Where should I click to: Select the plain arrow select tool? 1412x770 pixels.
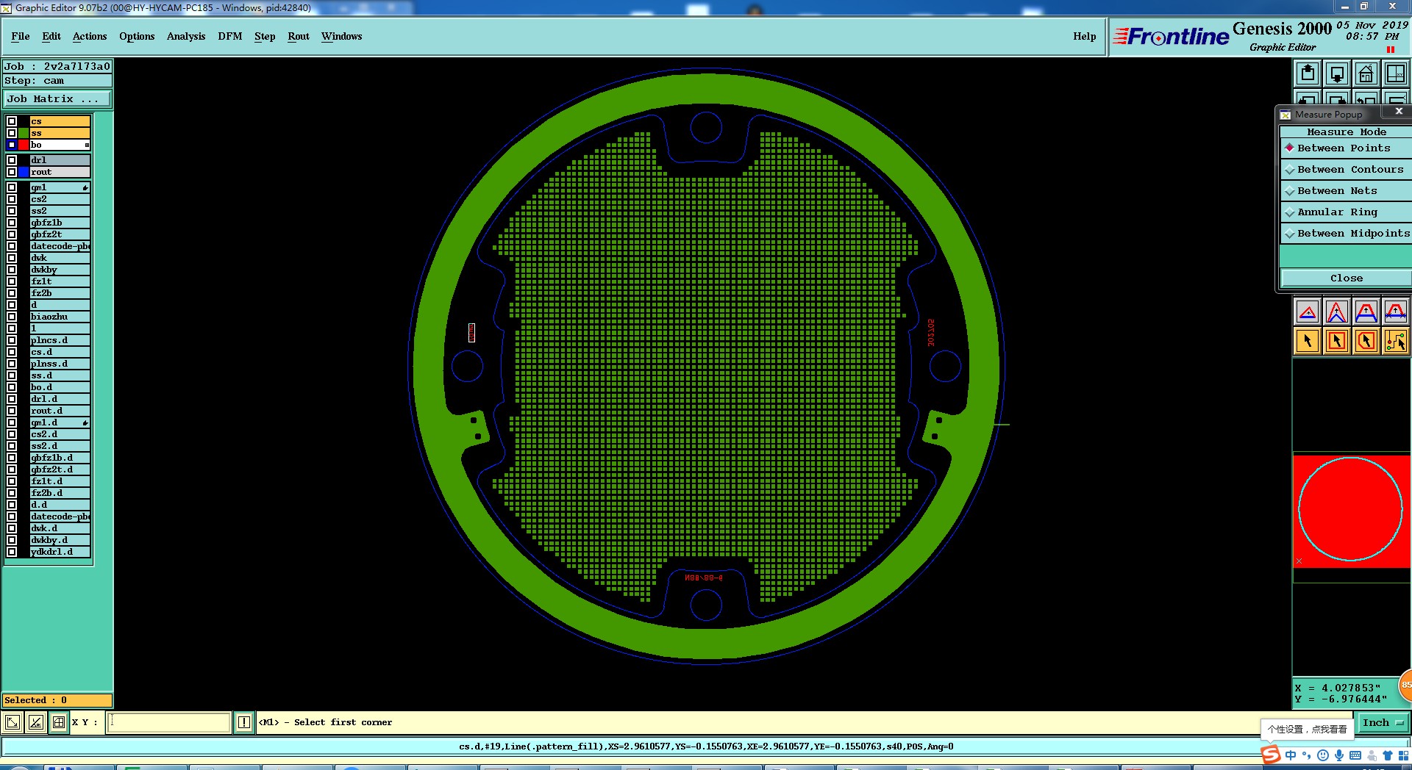coord(1308,341)
